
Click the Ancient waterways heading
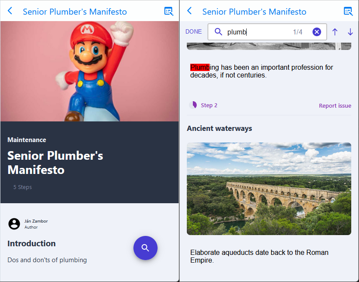[x=220, y=128]
